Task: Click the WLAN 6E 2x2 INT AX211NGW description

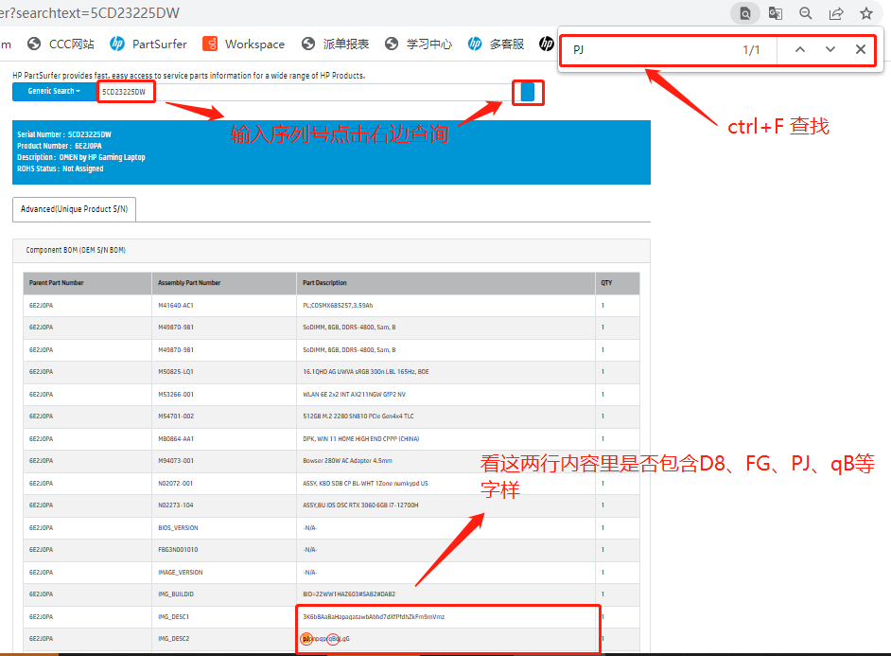Action: (x=354, y=394)
